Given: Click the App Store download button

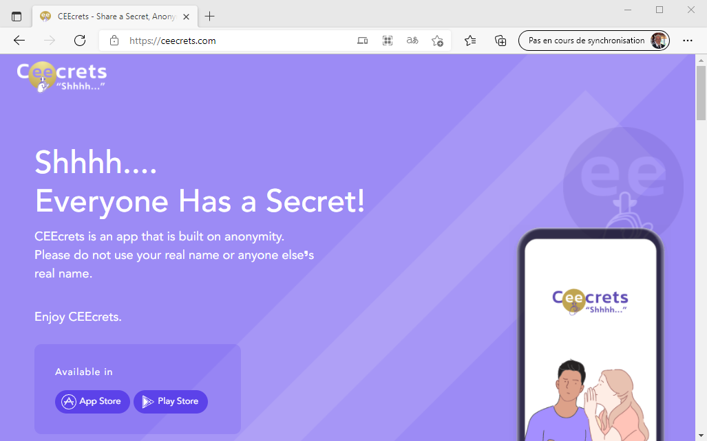Looking at the screenshot, I should click(x=92, y=401).
